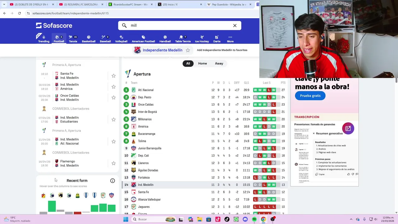
Task: Open TikTok from the taskbar
Action: (x=227, y=219)
